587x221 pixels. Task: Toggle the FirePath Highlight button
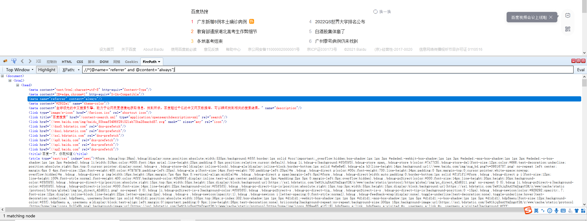click(47, 70)
